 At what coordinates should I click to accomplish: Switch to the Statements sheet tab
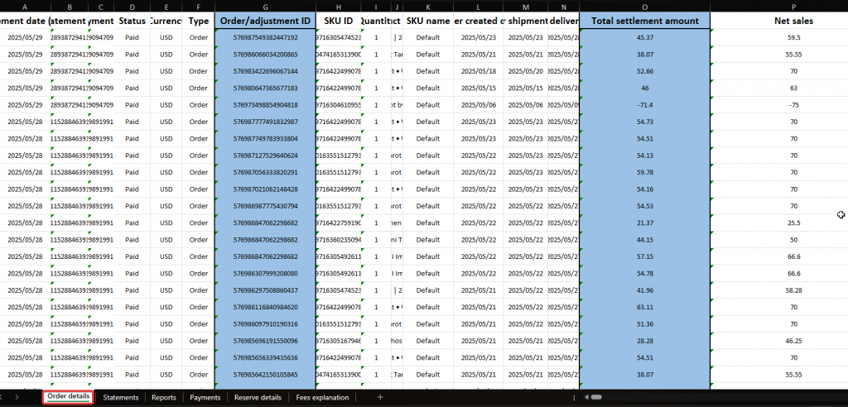pyautogui.click(x=120, y=398)
